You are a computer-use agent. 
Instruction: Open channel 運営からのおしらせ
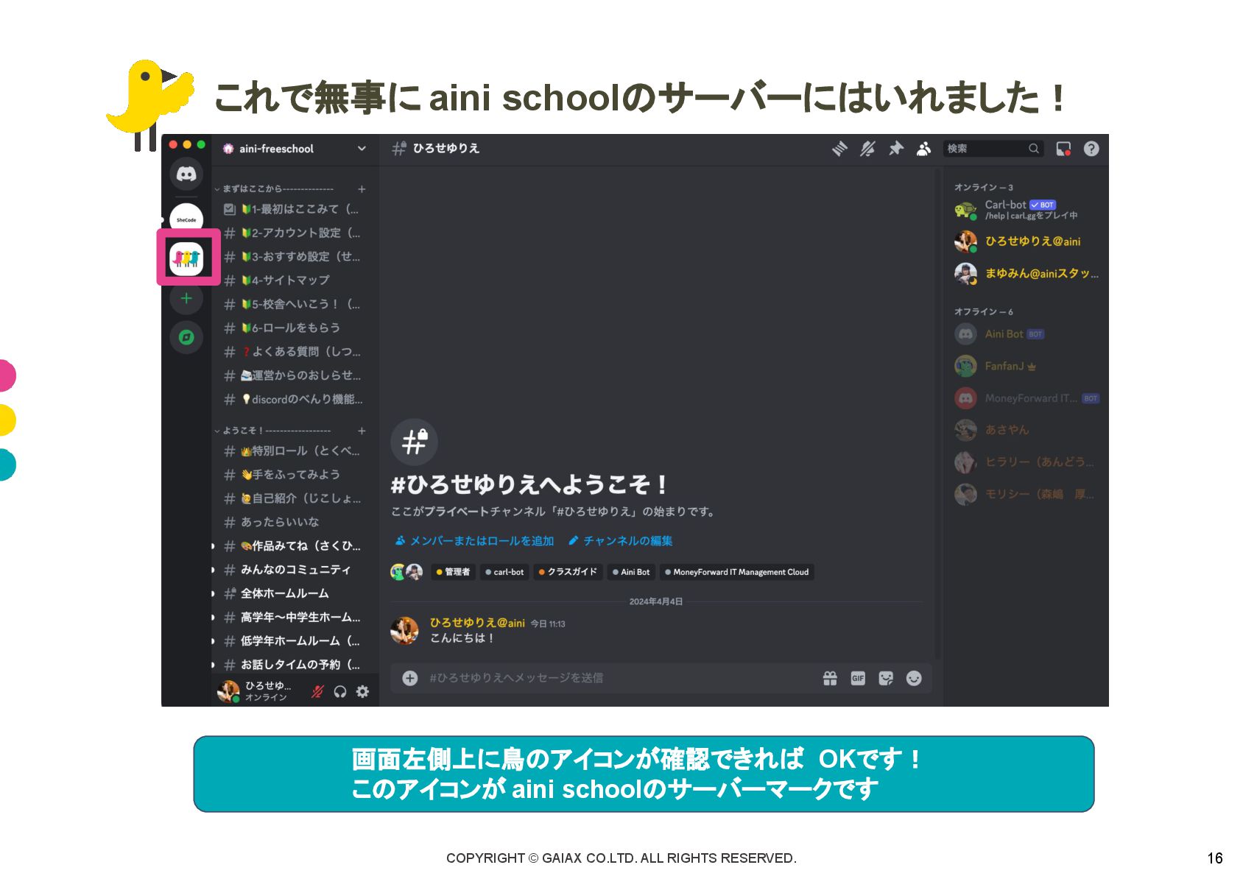click(292, 375)
